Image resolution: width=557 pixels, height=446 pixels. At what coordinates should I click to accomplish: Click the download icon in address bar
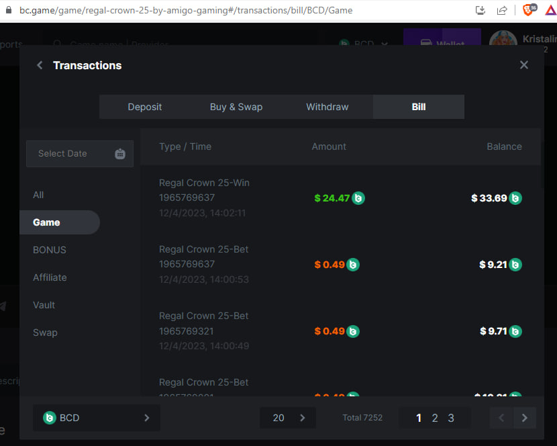pyautogui.click(x=480, y=10)
